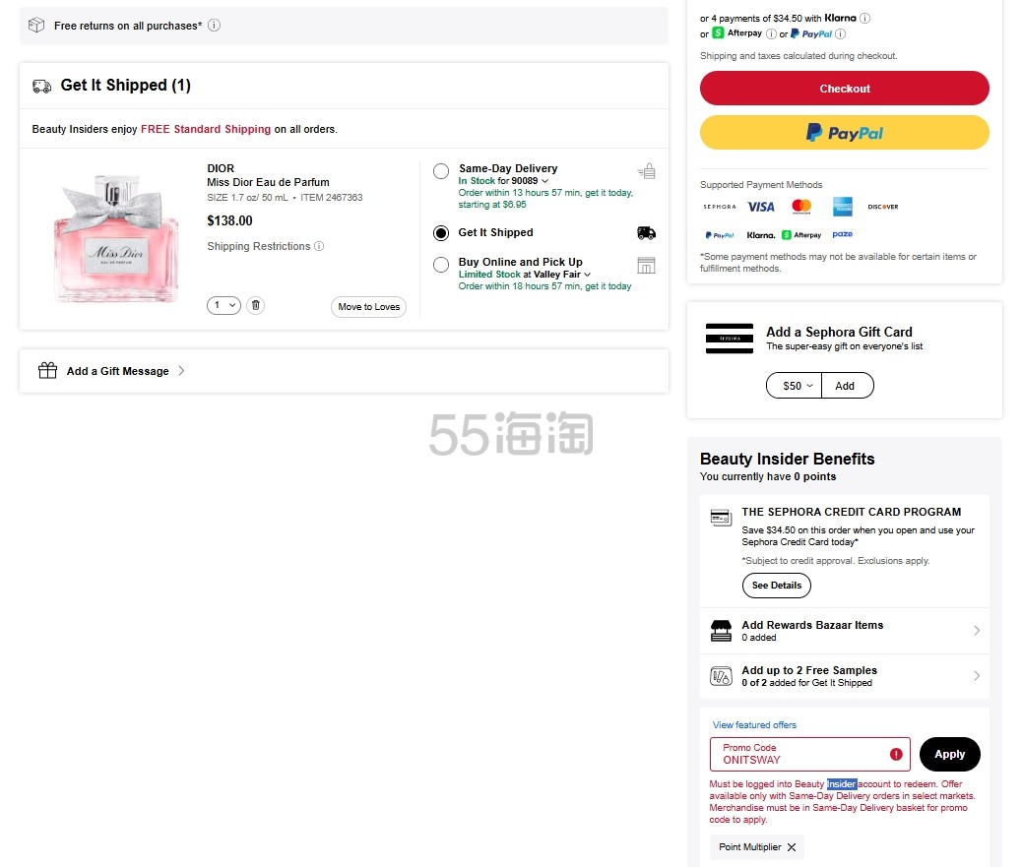The height and width of the screenshot is (867, 1022).
Task: Click the Paze payment logo
Action: (x=843, y=234)
